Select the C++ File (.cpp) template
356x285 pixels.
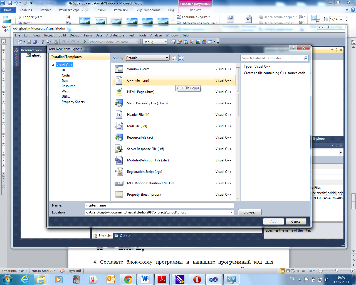tap(174, 80)
